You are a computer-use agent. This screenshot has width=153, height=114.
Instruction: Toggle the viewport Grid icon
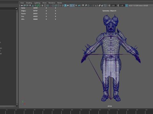click(x=42, y=5)
